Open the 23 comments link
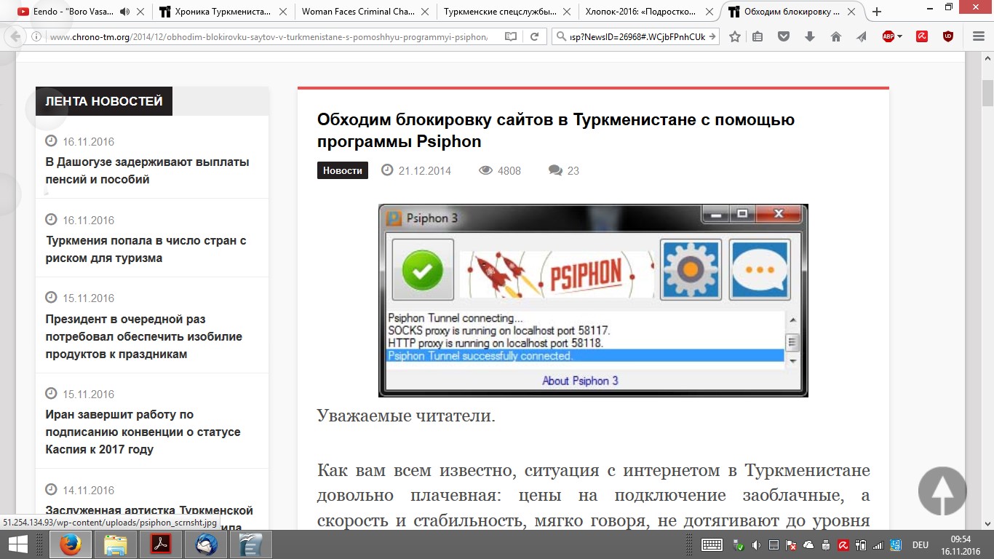994x559 pixels. pos(573,170)
